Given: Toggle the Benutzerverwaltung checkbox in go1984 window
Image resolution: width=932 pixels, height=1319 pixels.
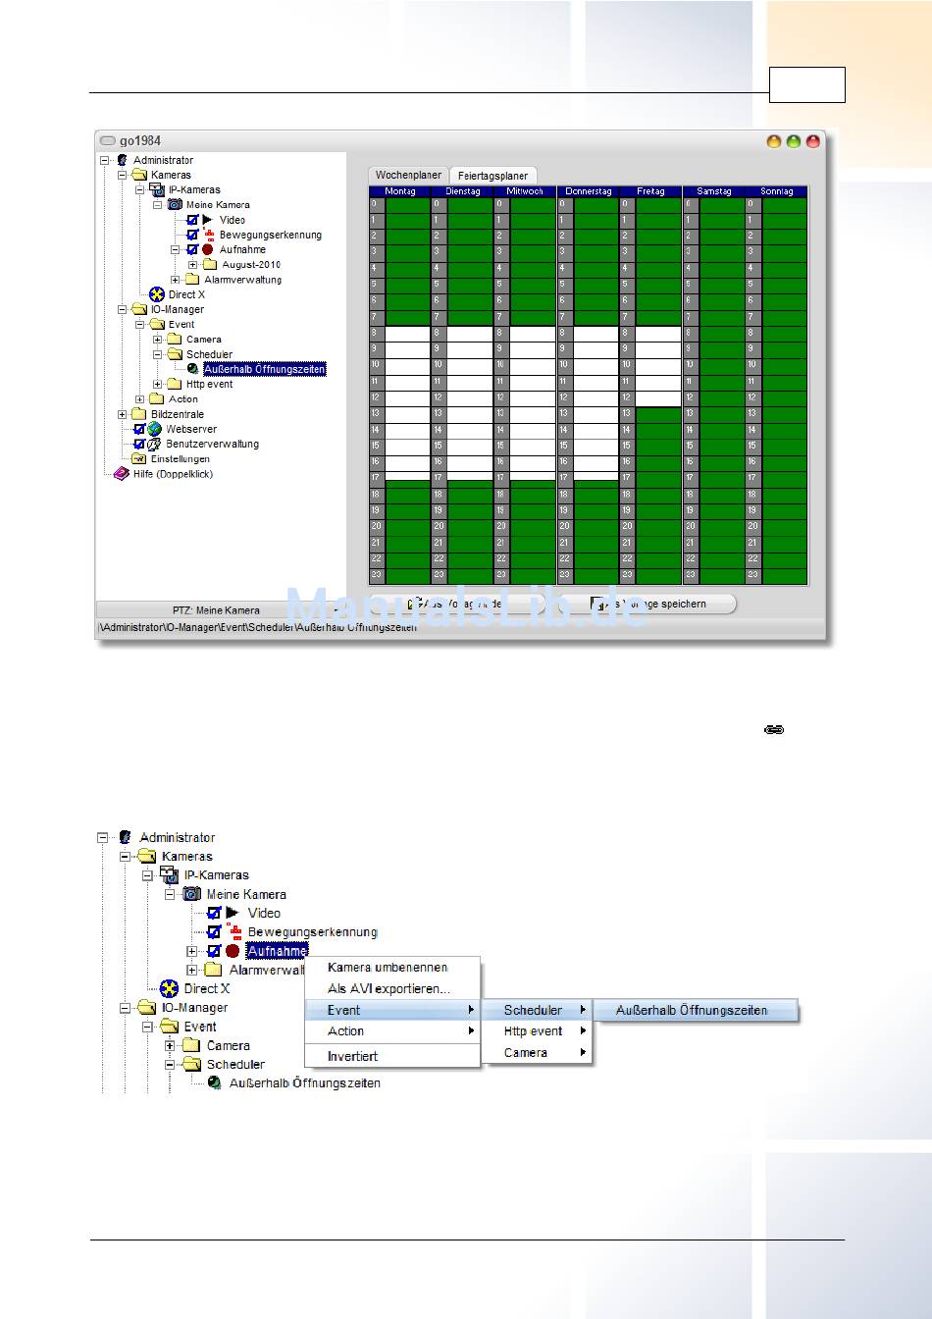Looking at the screenshot, I should click(x=139, y=444).
